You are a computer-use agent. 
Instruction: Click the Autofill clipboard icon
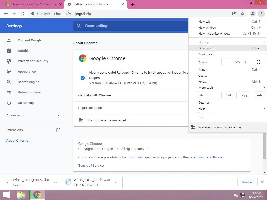(9, 51)
